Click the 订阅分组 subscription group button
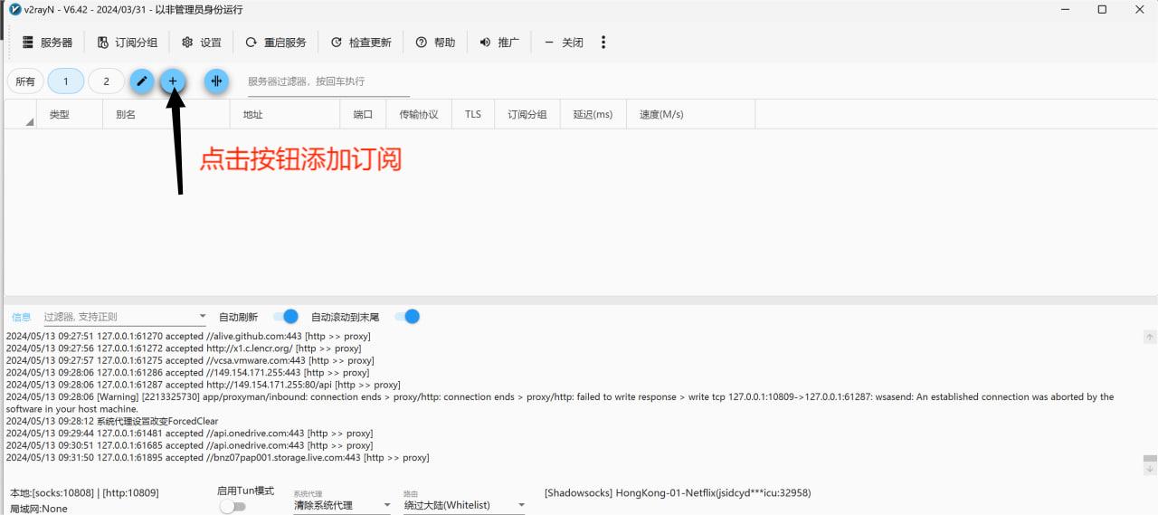1158x515 pixels. (x=128, y=43)
